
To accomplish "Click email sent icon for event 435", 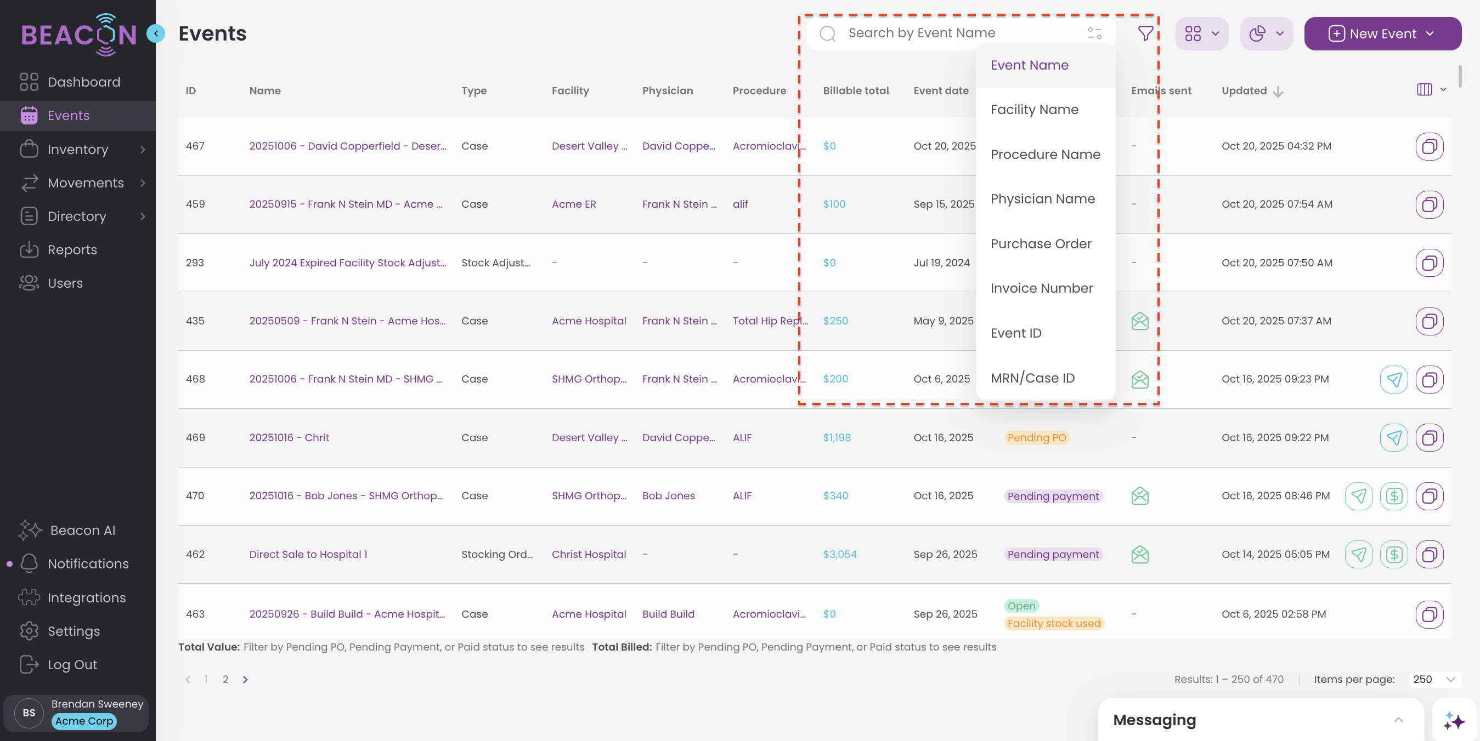I will [x=1139, y=321].
